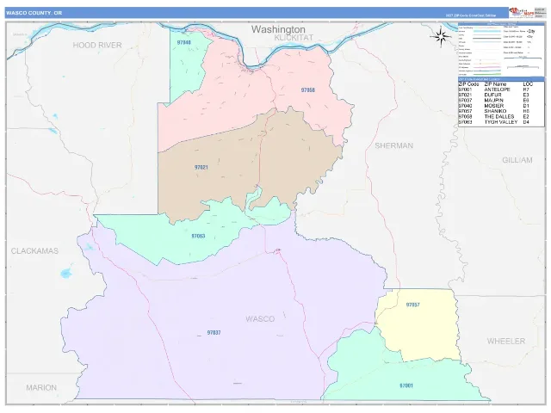Screen dimensions: 551x413
Task: Click the CLACKAMAS county label
Action: [x=34, y=250]
